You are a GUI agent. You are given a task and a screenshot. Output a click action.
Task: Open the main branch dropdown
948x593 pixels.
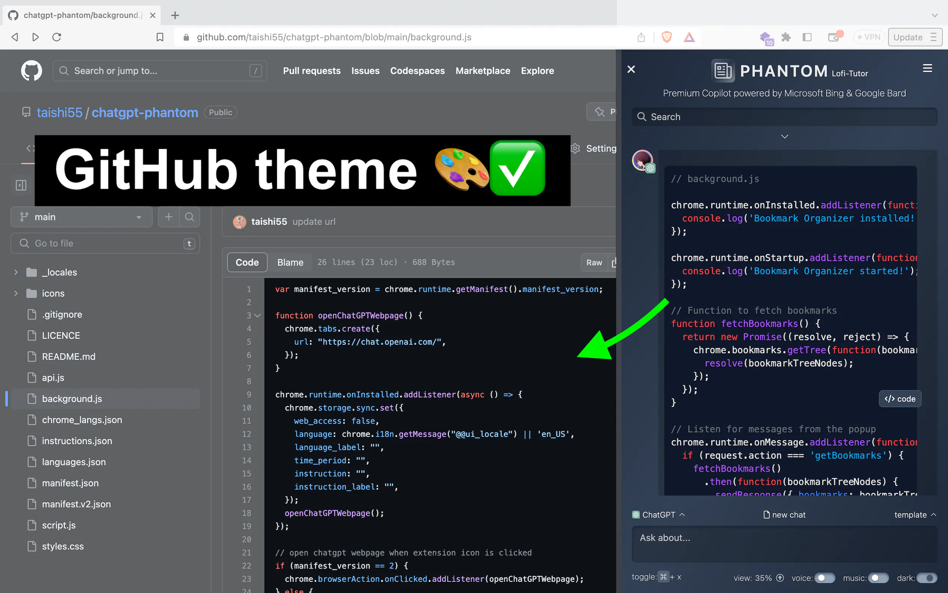(x=81, y=217)
